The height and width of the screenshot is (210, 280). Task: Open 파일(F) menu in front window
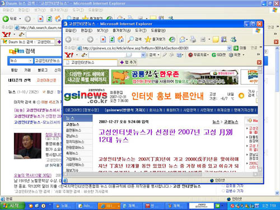click(x=71, y=30)
